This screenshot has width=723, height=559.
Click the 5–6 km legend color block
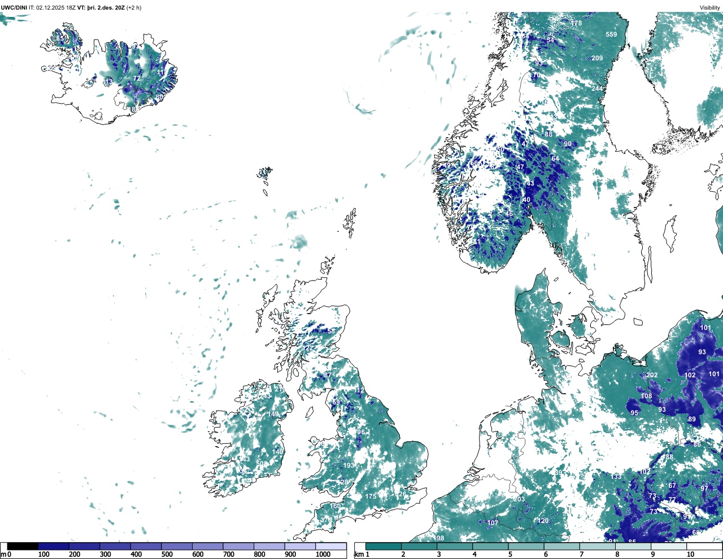click(526, 547)
